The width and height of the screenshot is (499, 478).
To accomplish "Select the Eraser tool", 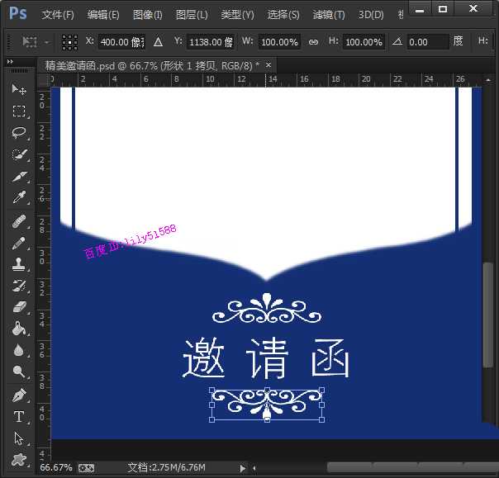I will pyautogui.click(x=19, y=306).
